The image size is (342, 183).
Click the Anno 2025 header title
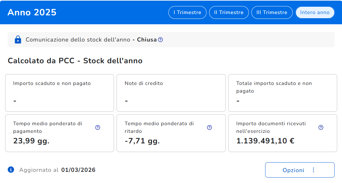click(32, 12)
